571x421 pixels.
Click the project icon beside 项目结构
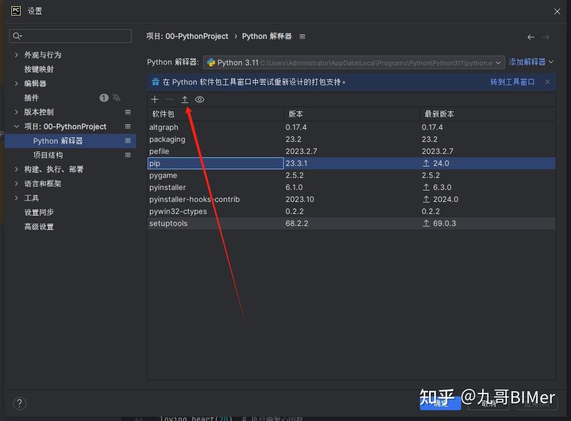pyautogui.click(x=128, y=155)
